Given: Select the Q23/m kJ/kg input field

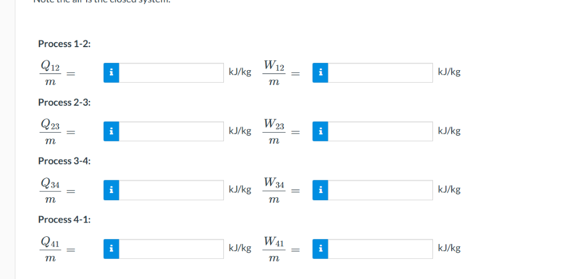Looking at the screenshot, I should tap(171, 131).
